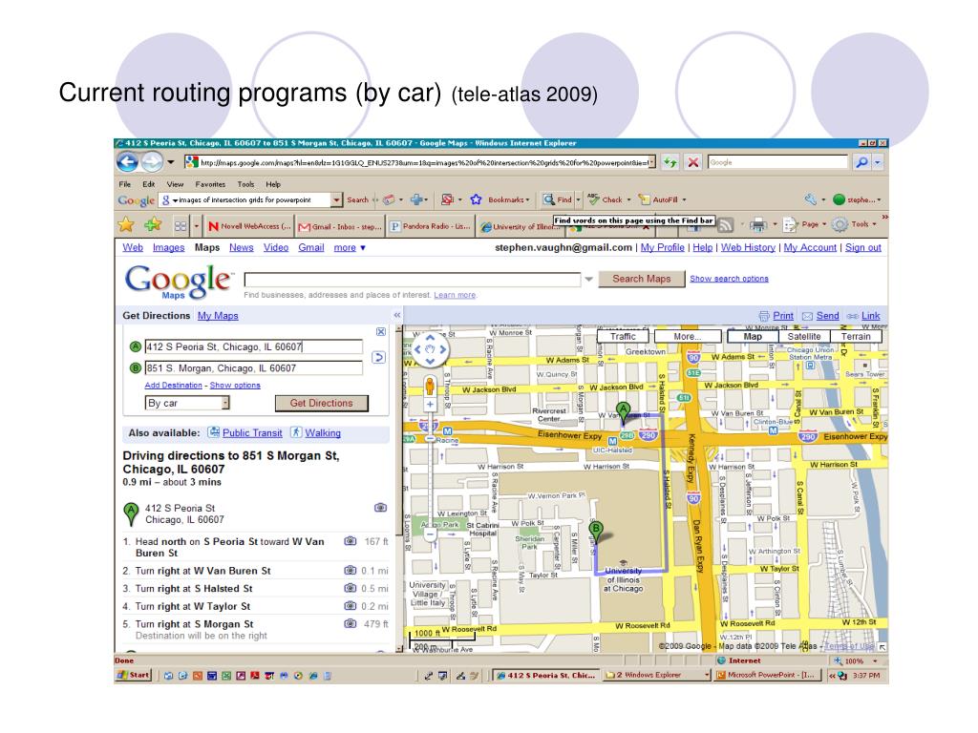Click the RSS feeds icon
The width and height of the screenshot is (978, 733).
pyautogui.click(x=726, y=225)
